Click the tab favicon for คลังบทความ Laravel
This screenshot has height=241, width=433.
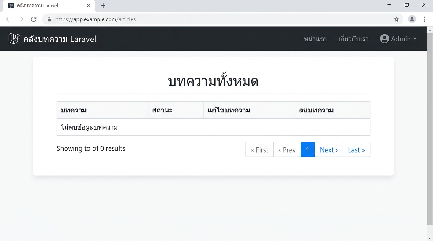[11, 6]
